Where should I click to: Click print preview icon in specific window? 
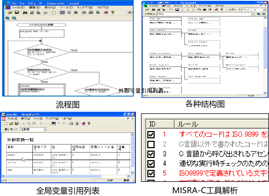(x=77, y=123)
